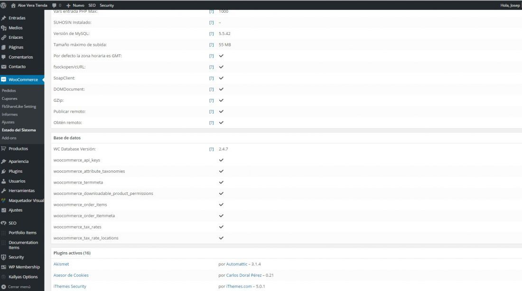Click the Ajustes sliders icon in main menu
Viewport: 522px width, 291px height.
coord(4,210)
